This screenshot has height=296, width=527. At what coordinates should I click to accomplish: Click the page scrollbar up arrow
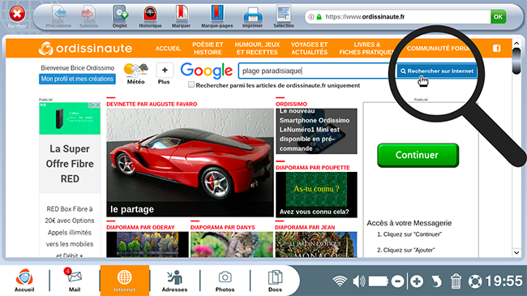pyautogui.click(x=516, y=44)
